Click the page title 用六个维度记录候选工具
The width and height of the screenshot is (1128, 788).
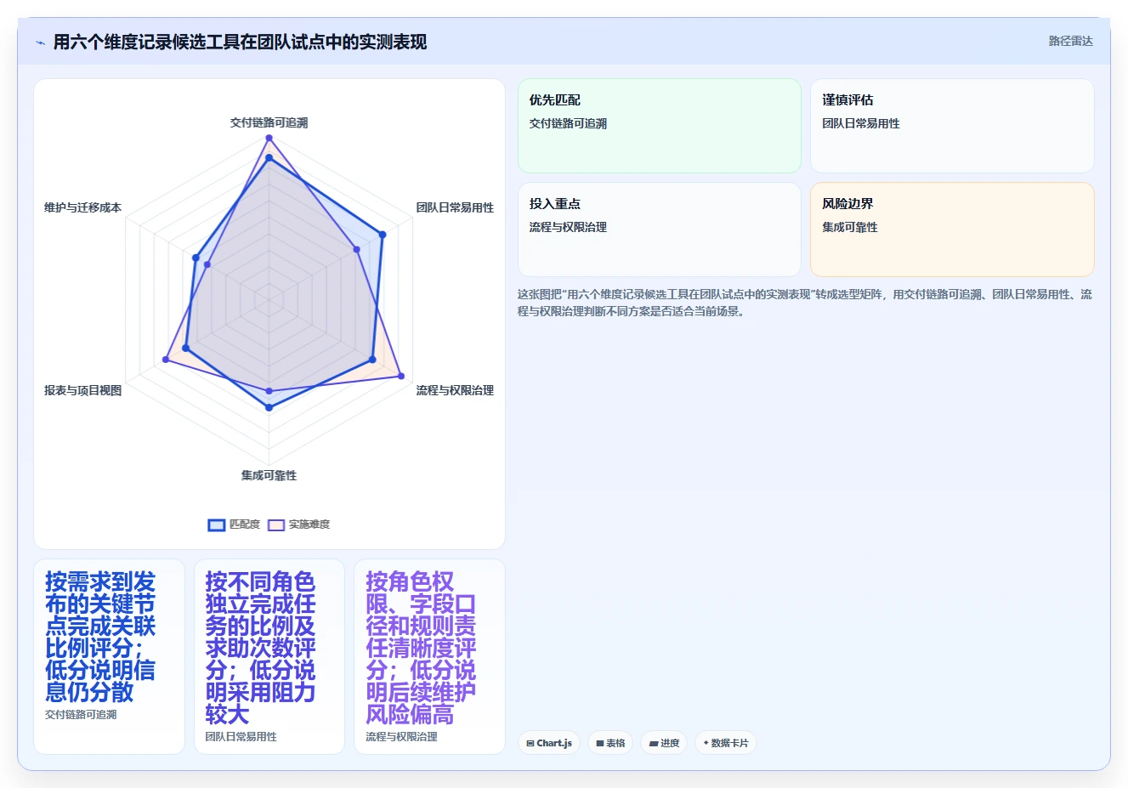pyautogui.click(x=240, y=42)
